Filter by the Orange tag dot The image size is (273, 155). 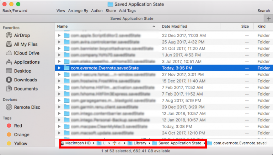coord(9,134)
